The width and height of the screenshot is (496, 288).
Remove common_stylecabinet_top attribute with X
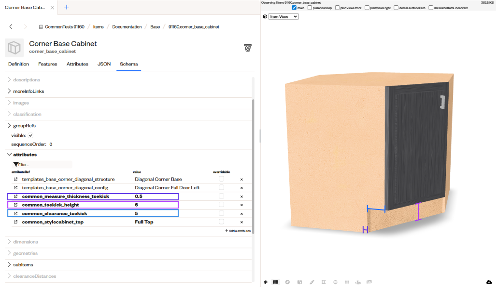tap(241, 223)
